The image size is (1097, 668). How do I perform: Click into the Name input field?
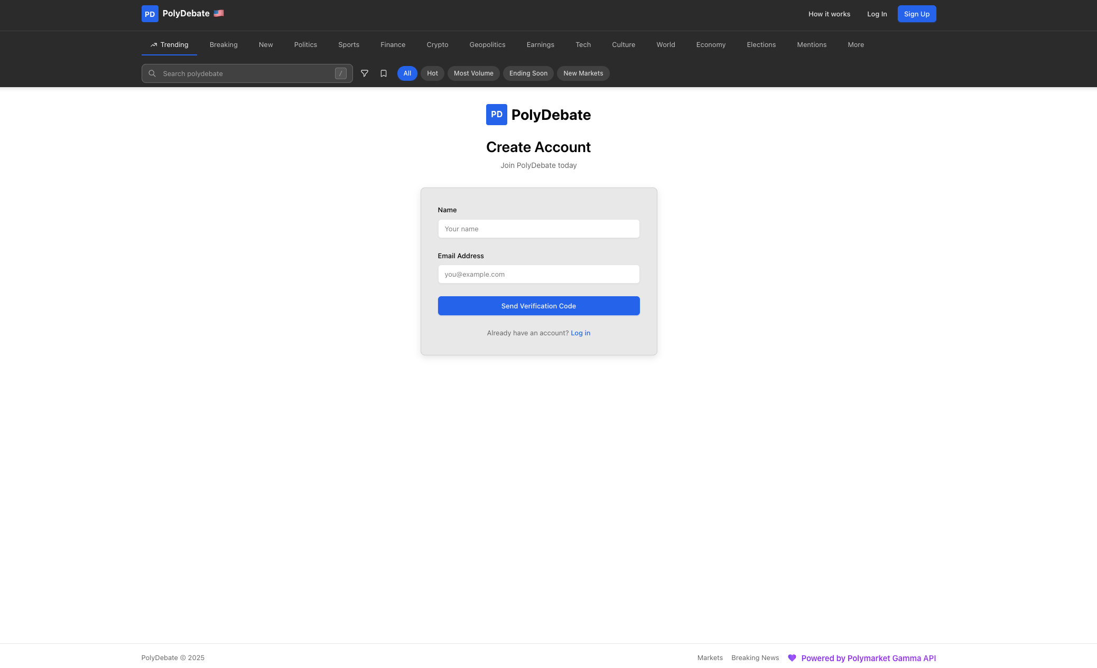coord(538,229)
